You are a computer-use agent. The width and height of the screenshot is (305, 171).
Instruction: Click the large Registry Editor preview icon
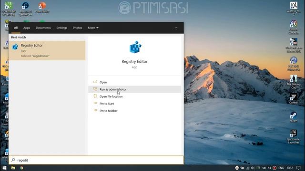[135, 47]
